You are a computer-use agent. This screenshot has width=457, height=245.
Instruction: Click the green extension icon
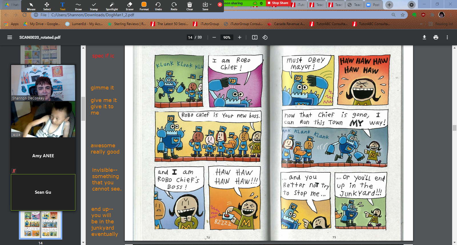coord(414,15)
